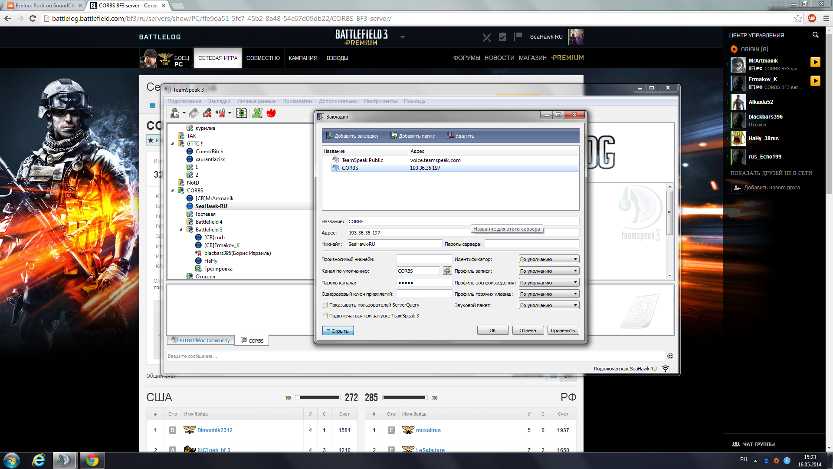Image resolution: width=833 pixels, height=469 pixels.
Task: Switch to the RU Battlelog Community chat tab
Action: [201, 340]
